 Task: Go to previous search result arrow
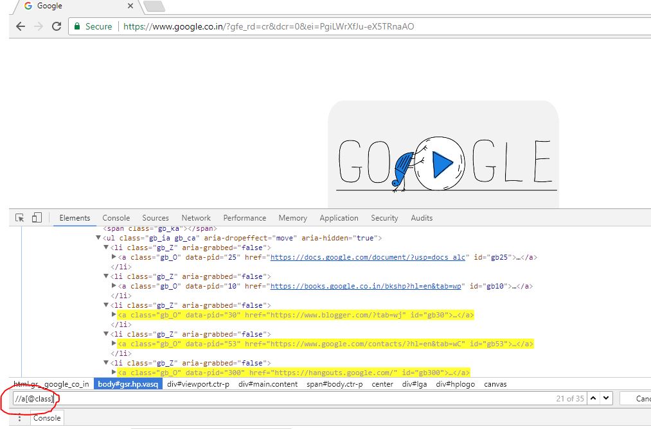pos(593,398)
